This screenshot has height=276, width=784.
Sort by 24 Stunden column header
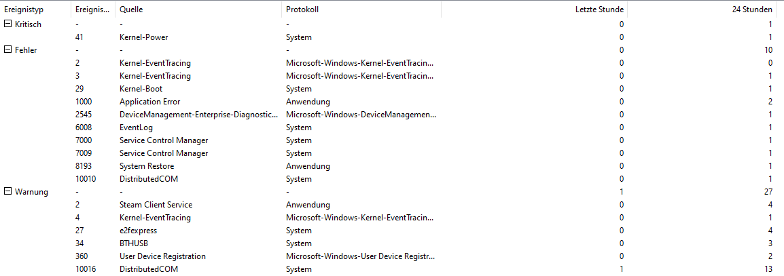click(x=705, y=9)
